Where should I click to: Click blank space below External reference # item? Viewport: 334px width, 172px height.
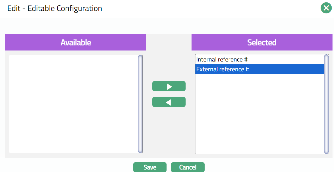pos(259,113)
